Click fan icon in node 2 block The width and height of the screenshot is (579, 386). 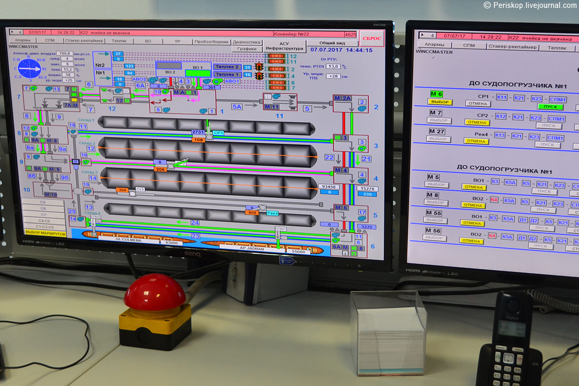pyautogui.click(x=362, y=108)
